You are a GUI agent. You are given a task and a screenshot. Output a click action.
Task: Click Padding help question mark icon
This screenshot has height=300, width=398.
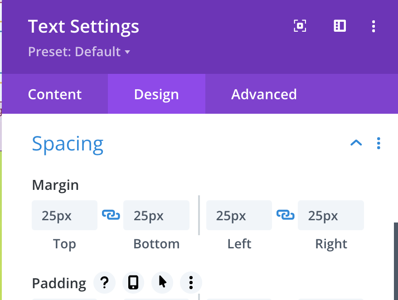click(104, 283)
